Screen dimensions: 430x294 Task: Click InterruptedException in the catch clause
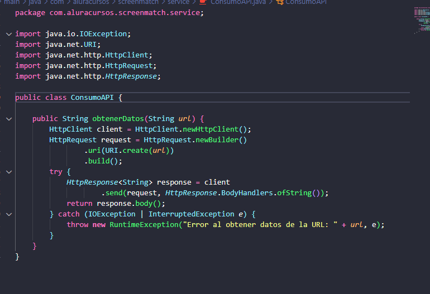(192, 214)
